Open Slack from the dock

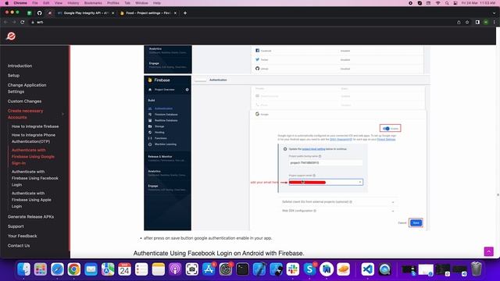293,269
